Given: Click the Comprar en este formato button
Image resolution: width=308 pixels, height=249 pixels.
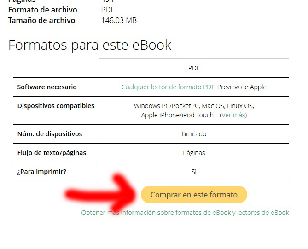Looking at the screenshot, I should pos(194,194).
